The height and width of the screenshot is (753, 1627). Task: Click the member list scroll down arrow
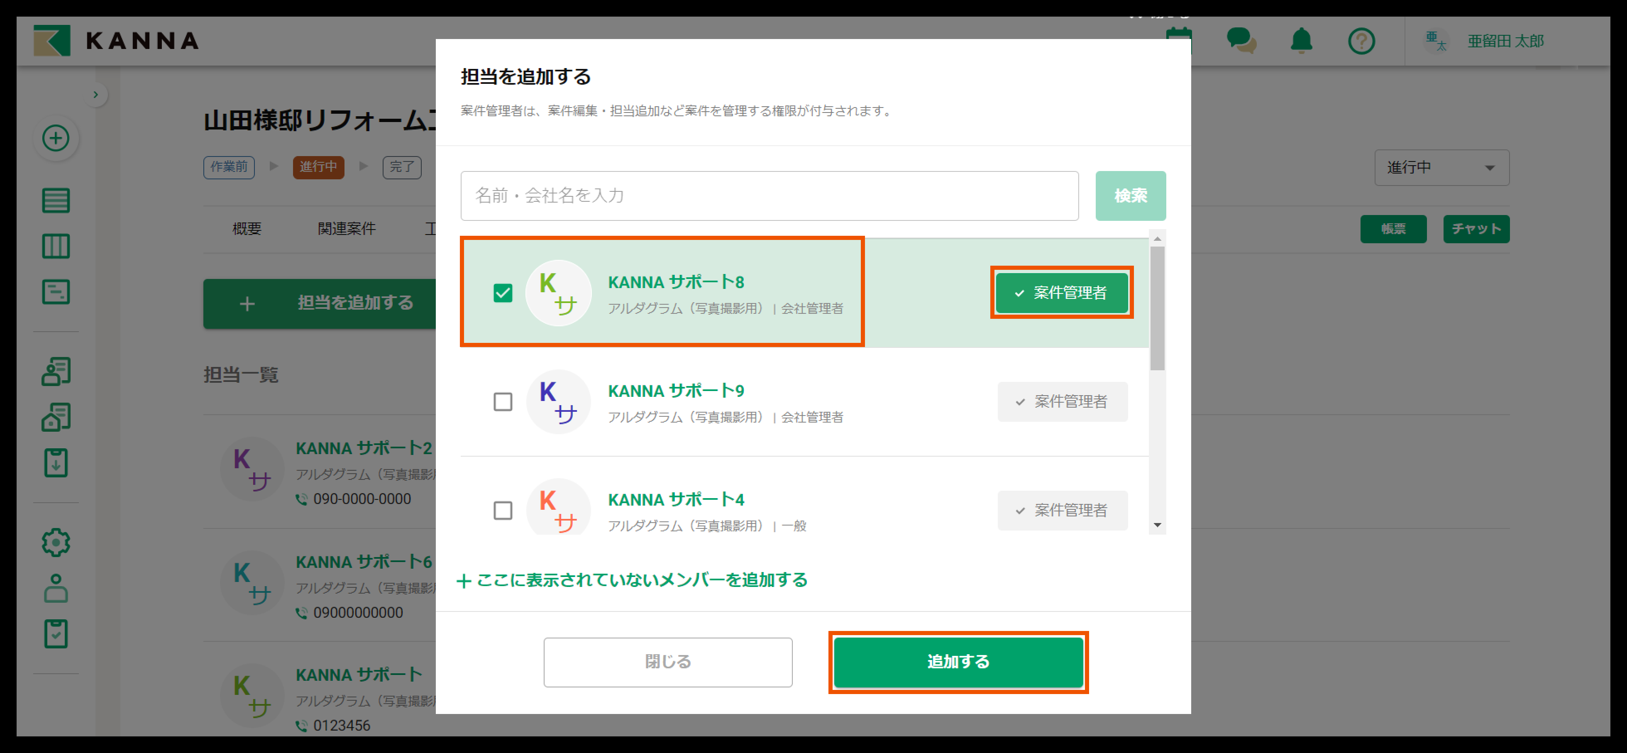pyautogui.click(x=1157, y=525)
